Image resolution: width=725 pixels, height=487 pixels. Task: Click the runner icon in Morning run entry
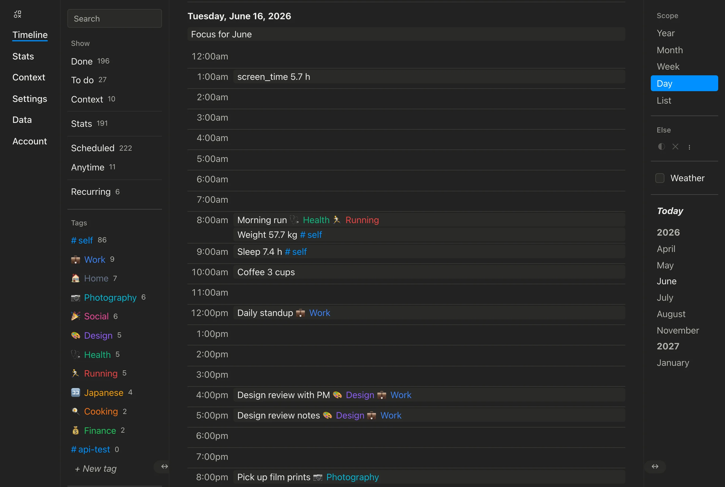pyautogui.click(x=337, y=220)
